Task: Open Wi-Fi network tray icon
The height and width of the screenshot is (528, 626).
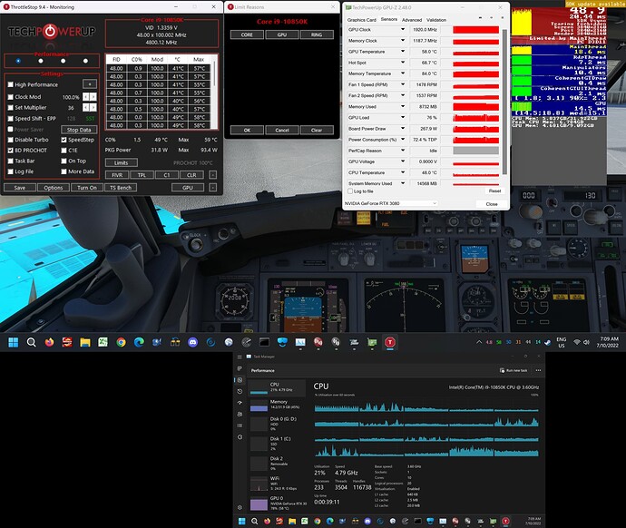Action: tap(576, 342)
